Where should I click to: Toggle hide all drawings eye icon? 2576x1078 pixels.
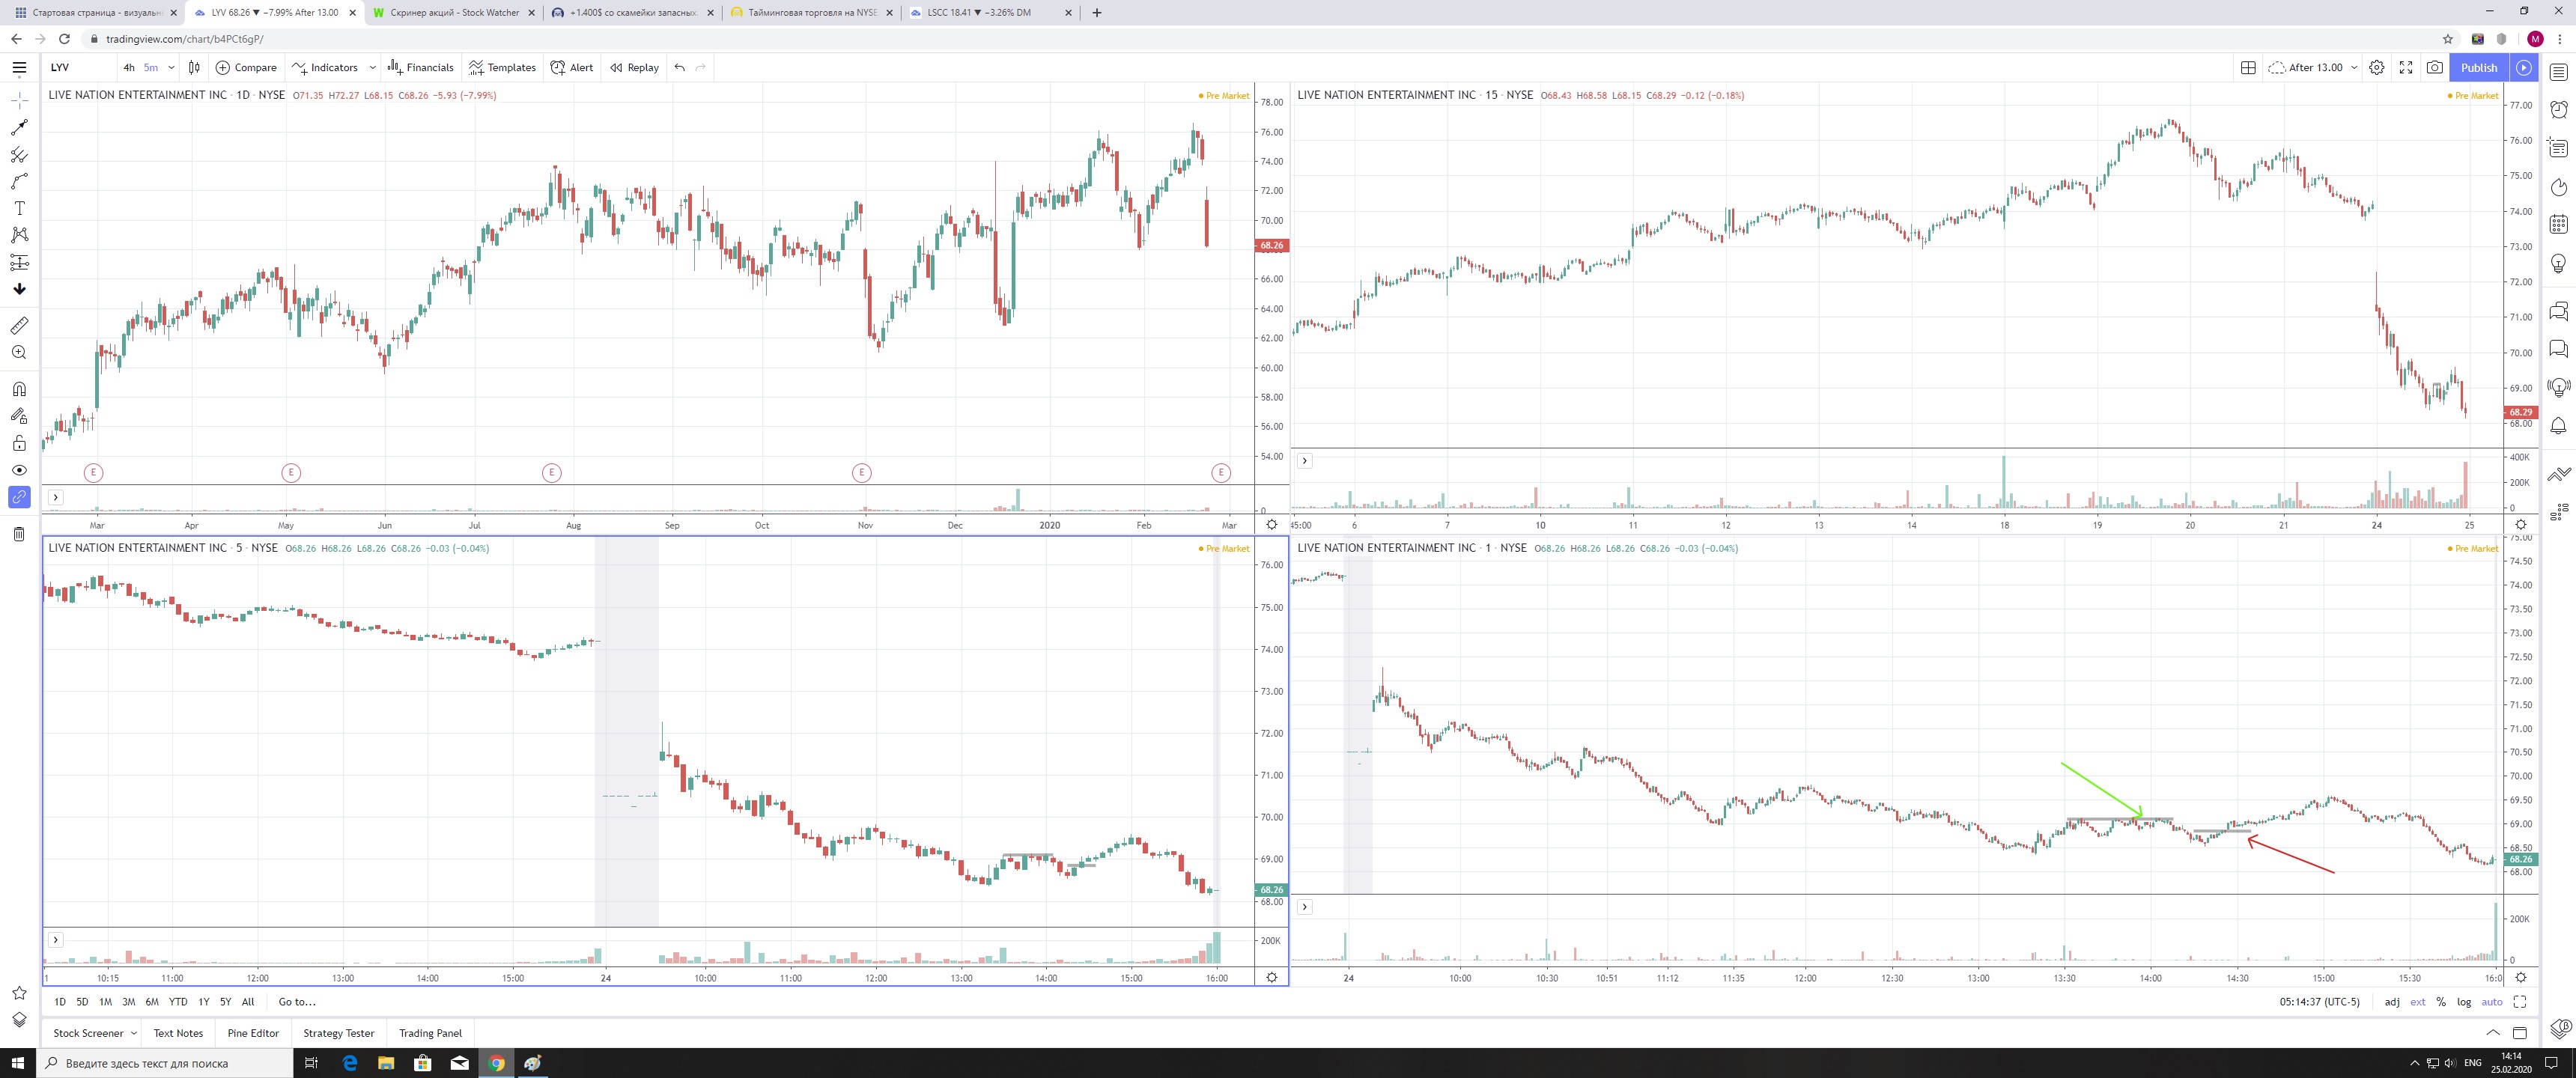point(19,470)
